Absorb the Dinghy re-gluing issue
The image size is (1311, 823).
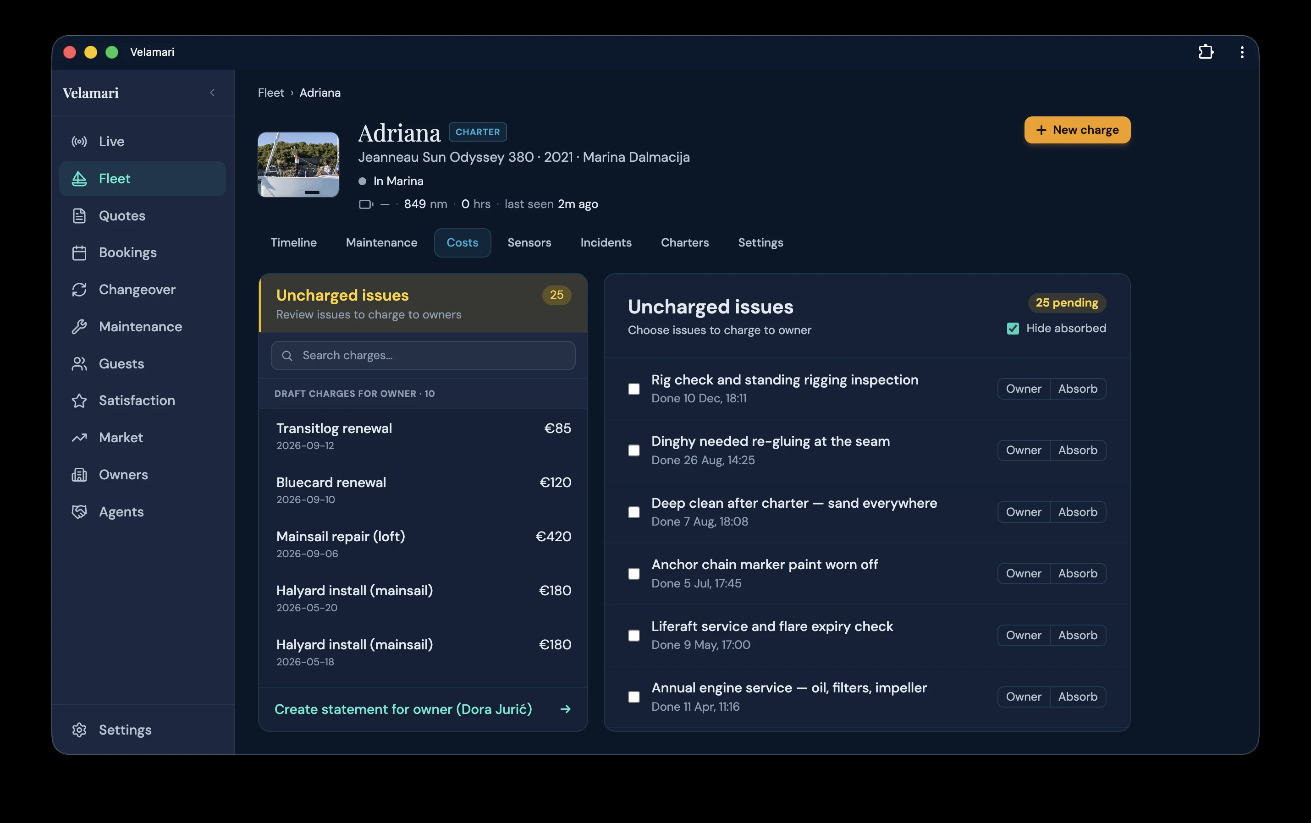1077,450
